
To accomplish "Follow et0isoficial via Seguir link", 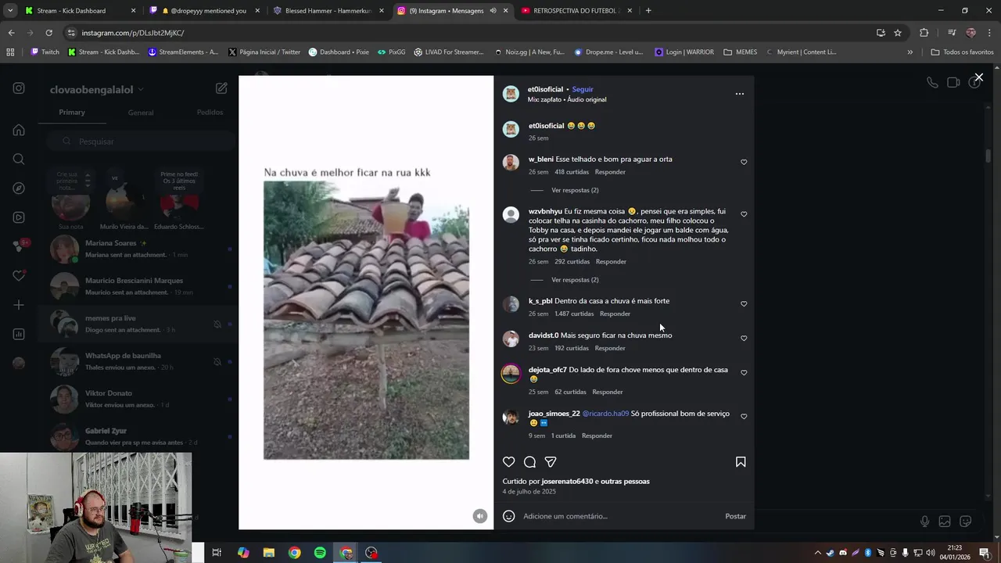I will click(x=583, y=89).
